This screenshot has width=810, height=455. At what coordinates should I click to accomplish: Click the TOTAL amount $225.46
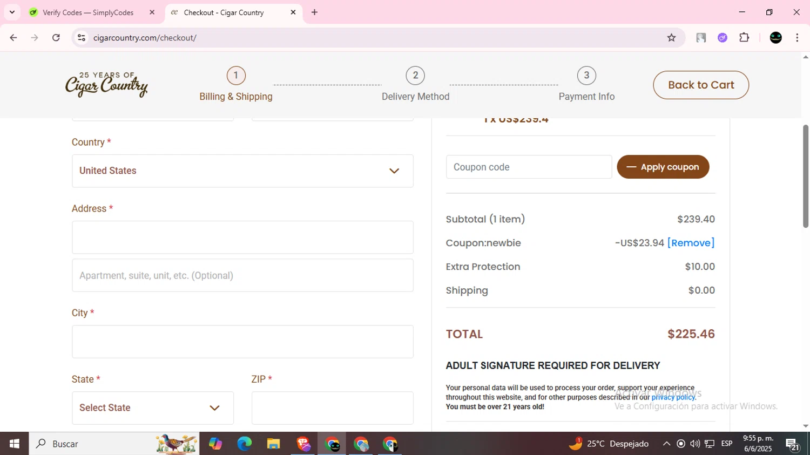pyautogui.click(x=691, y=334)
